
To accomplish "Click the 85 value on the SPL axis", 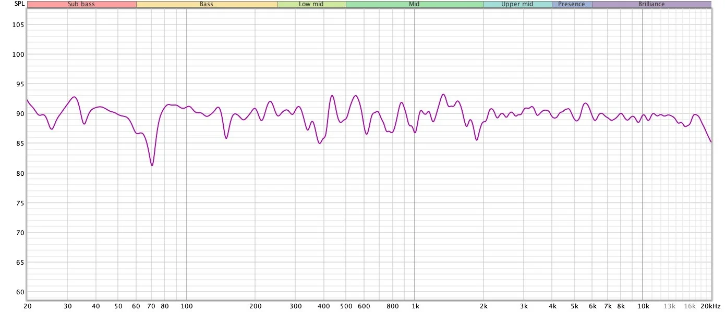I will 21,143.
